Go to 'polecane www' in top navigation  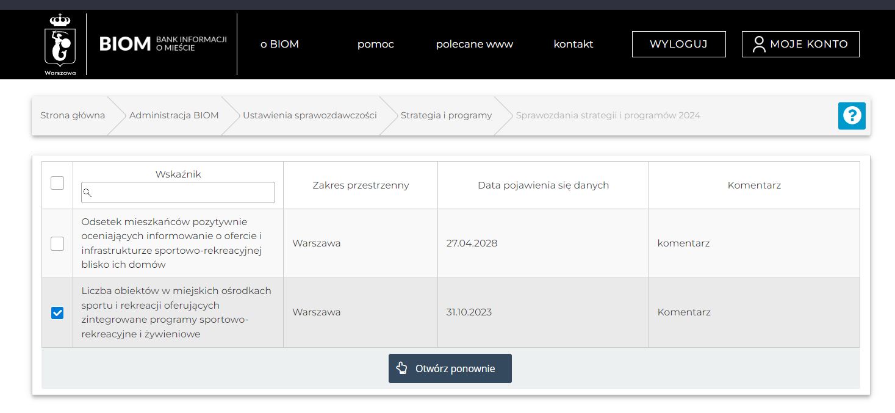click(474, 44)
